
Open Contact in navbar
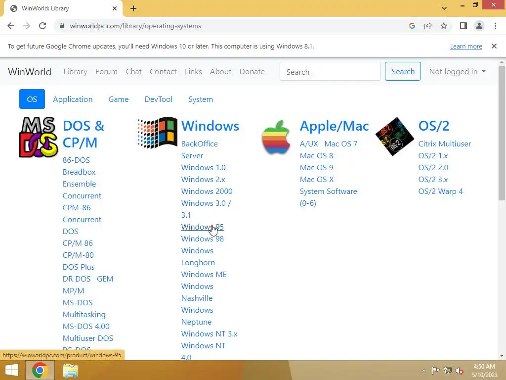click(x=163, y=71)
